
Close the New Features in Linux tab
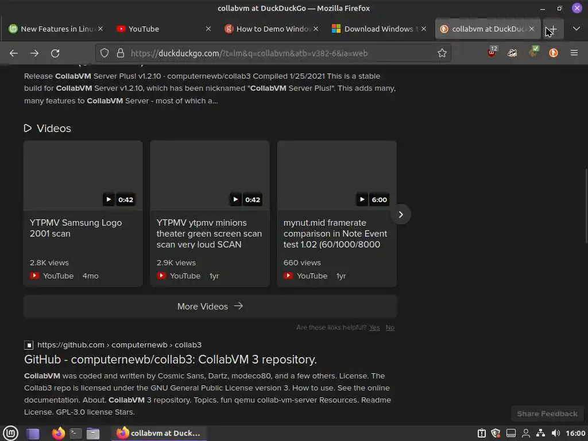100,29
